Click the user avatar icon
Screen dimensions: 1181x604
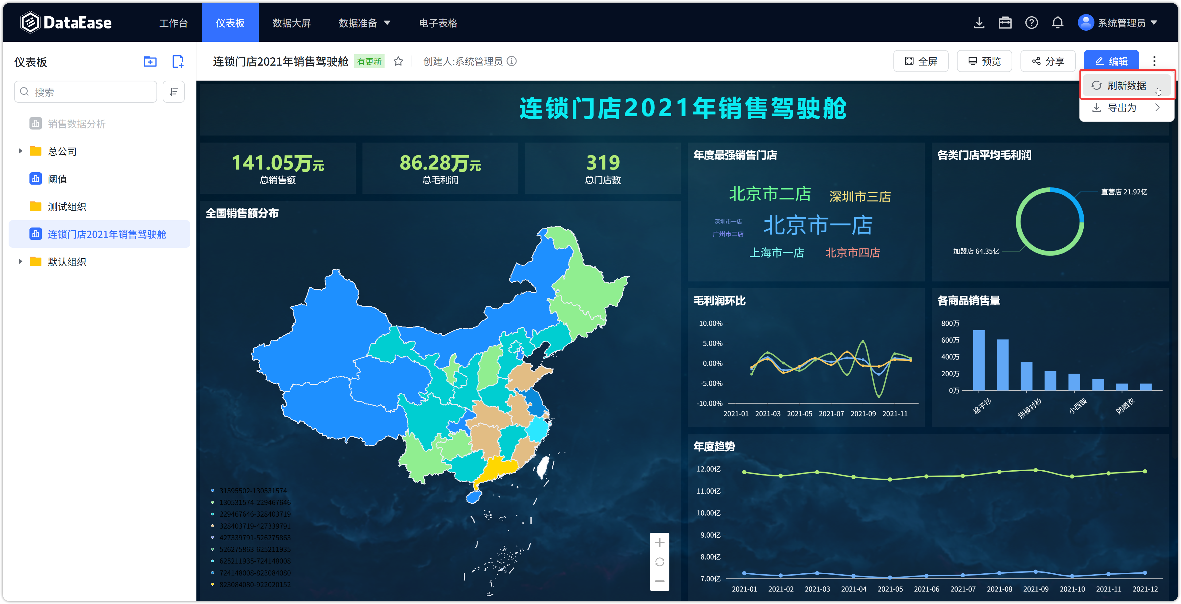point(1086,22)
